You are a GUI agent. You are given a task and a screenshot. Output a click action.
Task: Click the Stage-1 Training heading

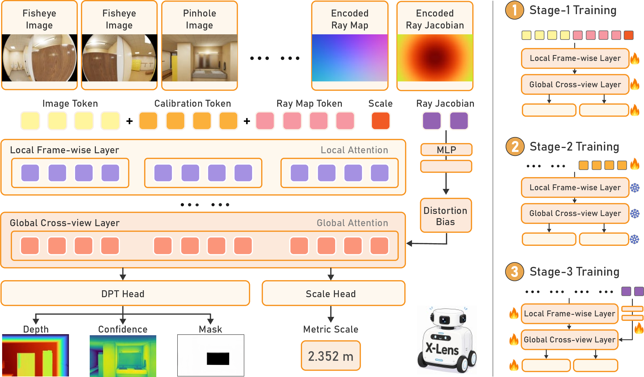[573, 10]
